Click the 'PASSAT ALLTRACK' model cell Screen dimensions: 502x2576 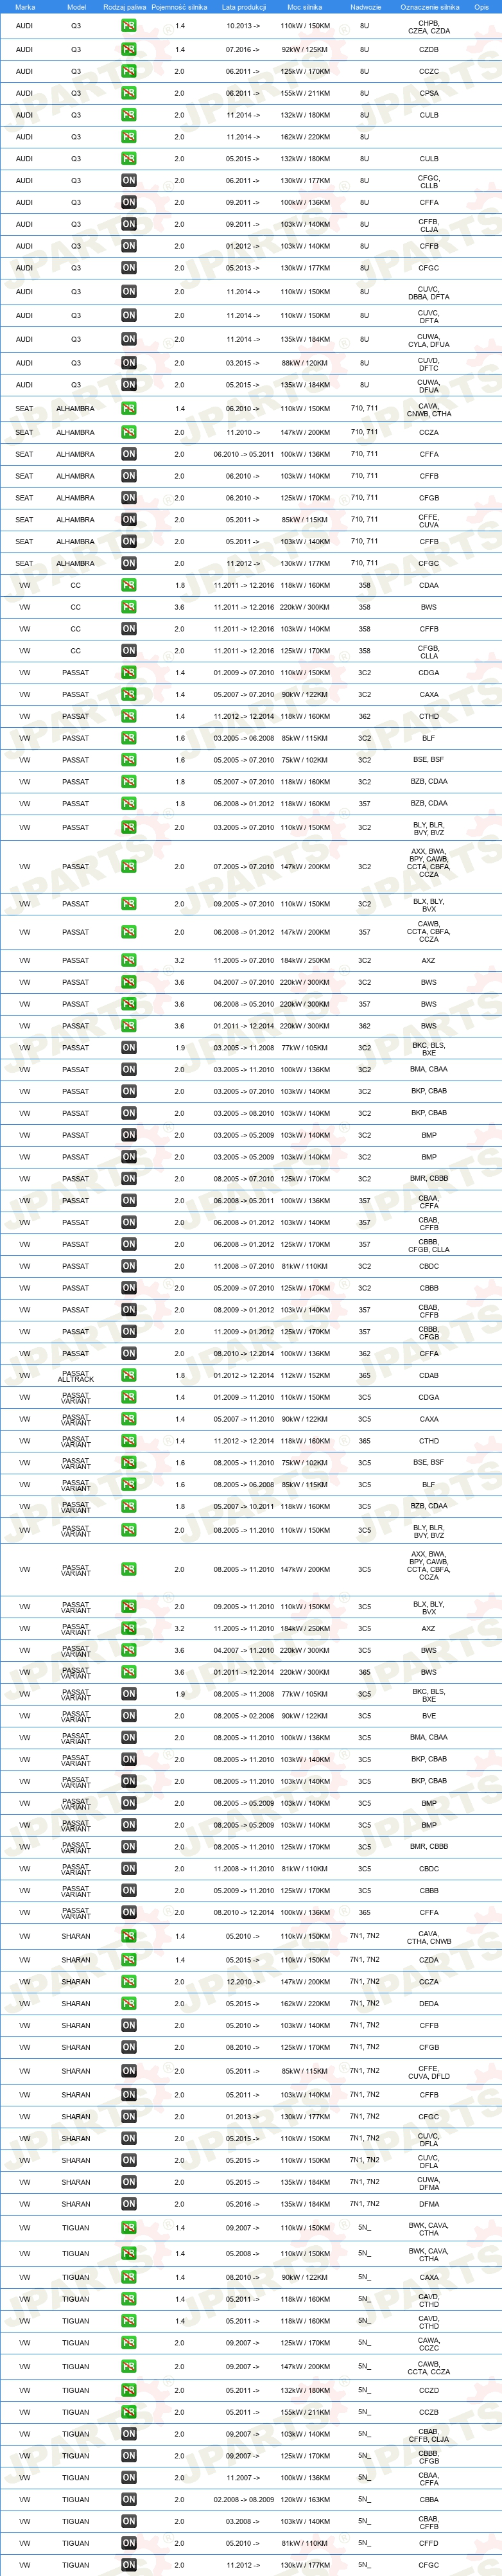[76, 1376]
